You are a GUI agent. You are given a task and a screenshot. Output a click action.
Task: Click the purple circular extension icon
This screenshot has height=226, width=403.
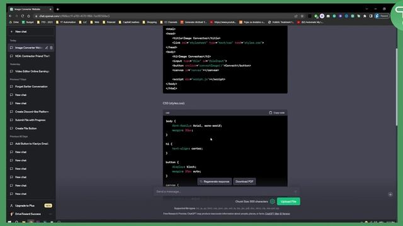(322, 16)
